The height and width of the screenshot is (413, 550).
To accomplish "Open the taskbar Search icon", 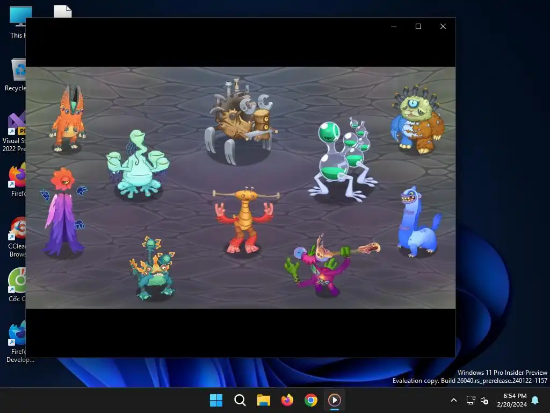I will [240, 400].
